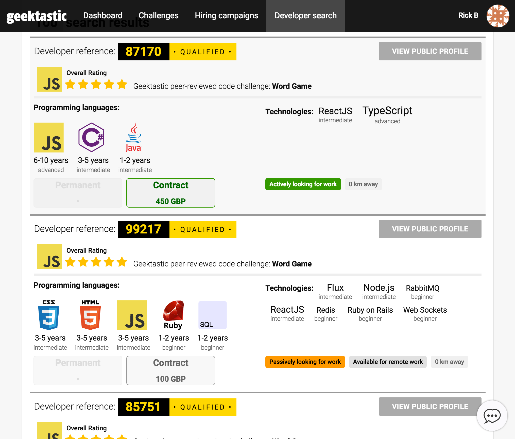Click the Ruby language icon
Screen dimensions: 515x439
(174, 315)
